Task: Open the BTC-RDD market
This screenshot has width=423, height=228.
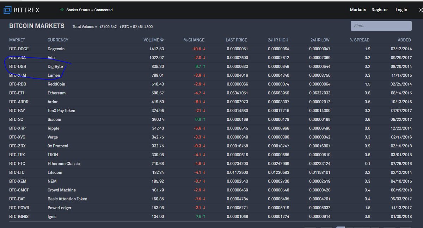Action: coord(18,84)
